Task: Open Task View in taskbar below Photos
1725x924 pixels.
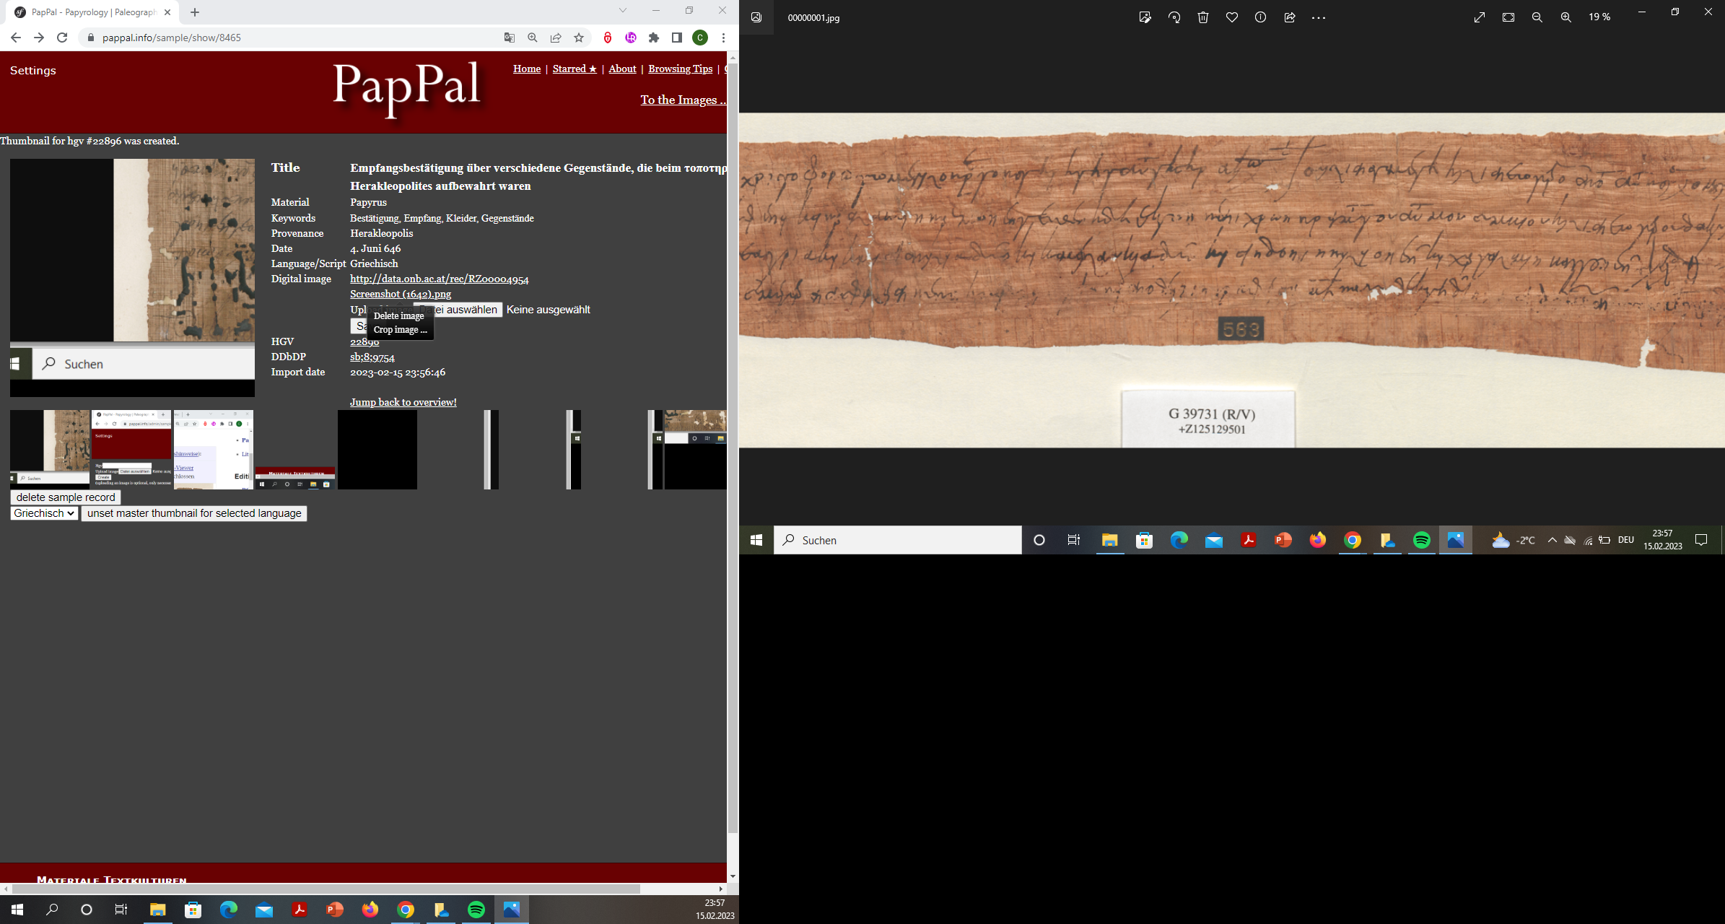Action: click(1074, 540)
